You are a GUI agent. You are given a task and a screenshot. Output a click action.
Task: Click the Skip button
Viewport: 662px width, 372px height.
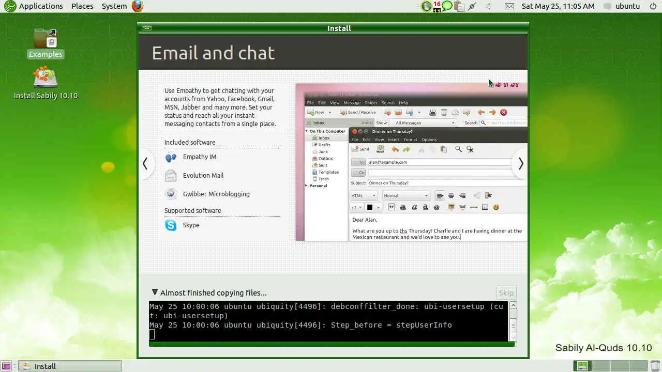point(506,293)
